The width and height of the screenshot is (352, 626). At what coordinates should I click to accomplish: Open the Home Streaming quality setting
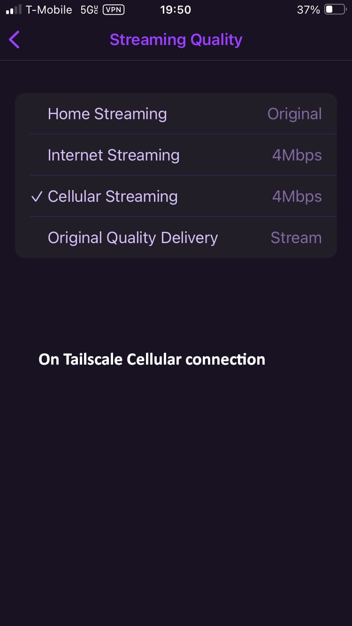point(107,114)
